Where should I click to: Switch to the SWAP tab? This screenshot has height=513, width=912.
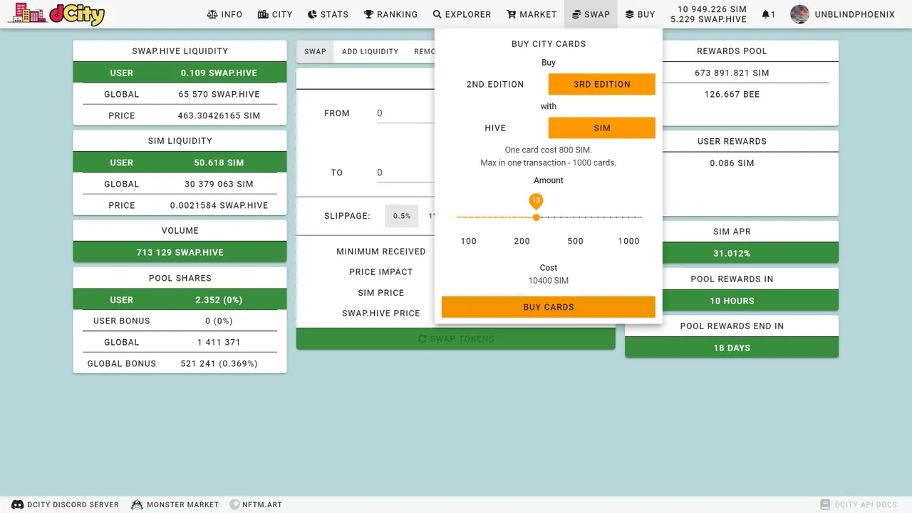click(x=315, y=51)
